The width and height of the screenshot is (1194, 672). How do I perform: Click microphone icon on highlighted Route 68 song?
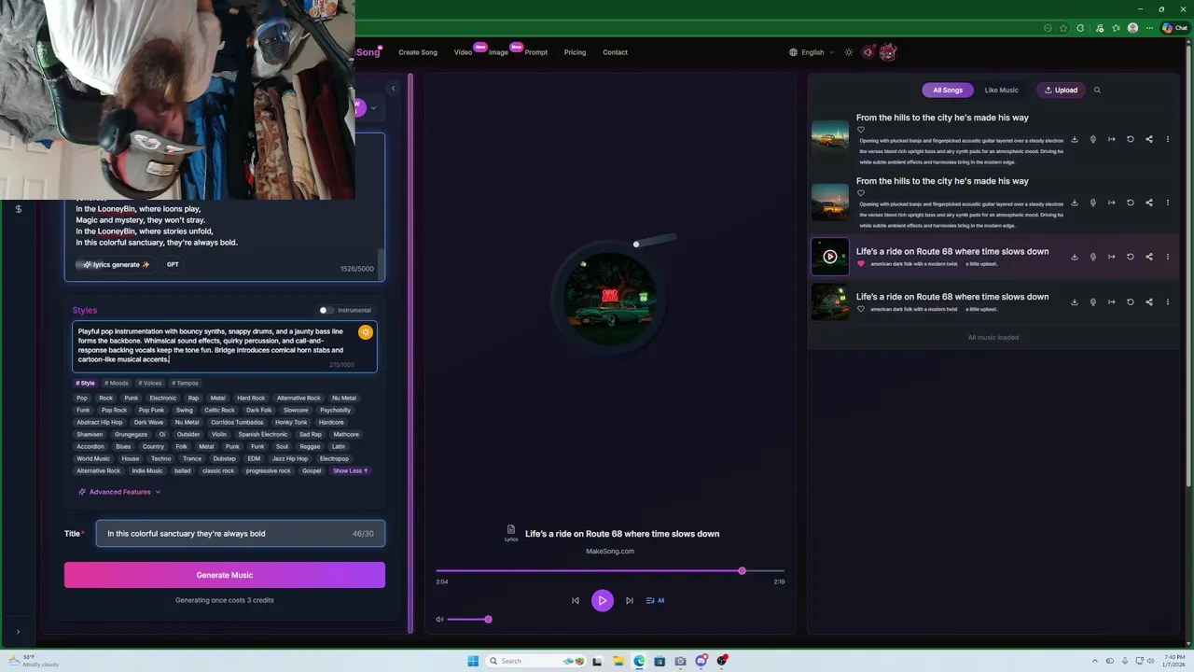tap(1092, 257)
